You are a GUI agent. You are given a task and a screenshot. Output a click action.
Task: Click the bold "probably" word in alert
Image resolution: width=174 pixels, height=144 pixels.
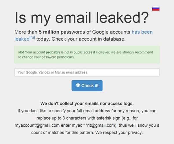point(52,52)
